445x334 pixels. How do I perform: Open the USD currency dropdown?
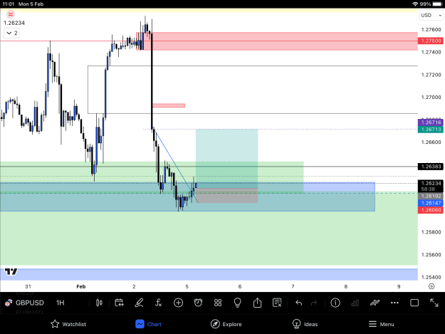pos(431,16)
